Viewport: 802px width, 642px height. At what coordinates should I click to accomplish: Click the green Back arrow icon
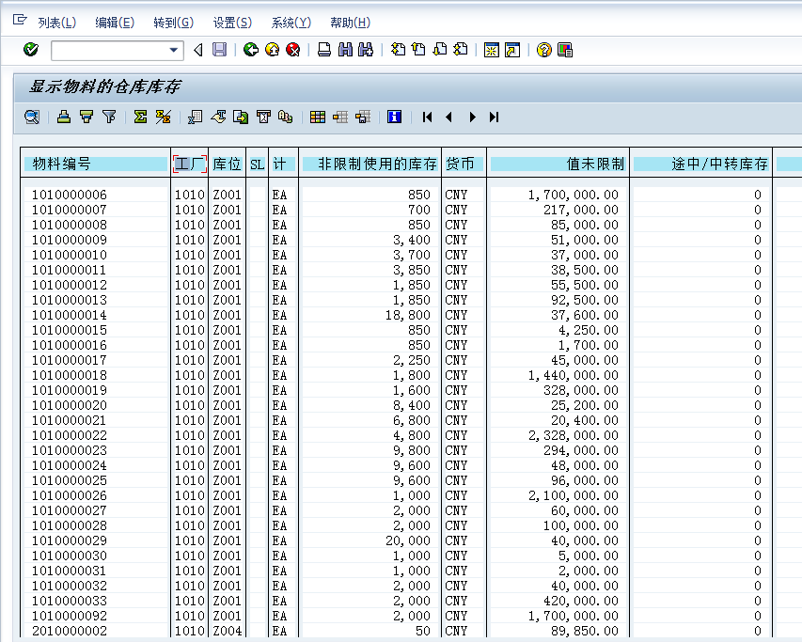click(x=250, y=50)
